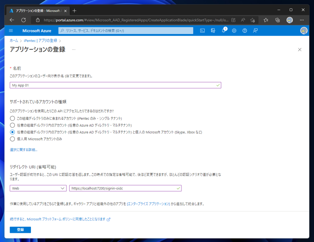Open browser collections
The height and width of the screenshot is (242, 314).
coord(278,20)
